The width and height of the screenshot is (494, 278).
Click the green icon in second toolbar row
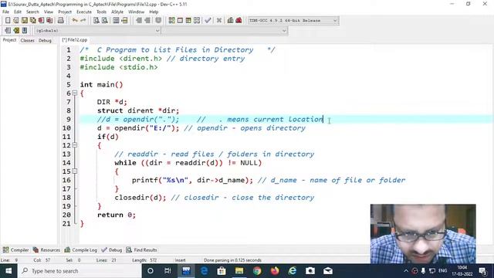pyautogui.click(x=16, y=31)
